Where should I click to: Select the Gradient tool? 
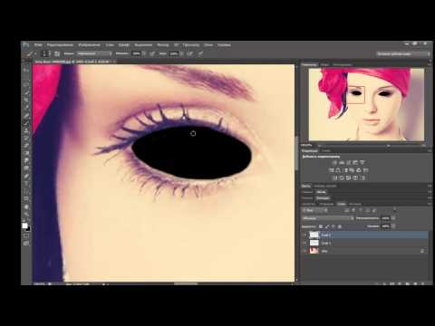[x=26, y=153]
